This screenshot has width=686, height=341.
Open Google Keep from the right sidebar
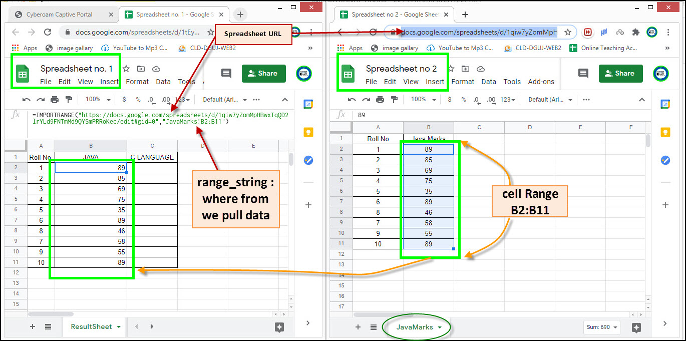665,132
